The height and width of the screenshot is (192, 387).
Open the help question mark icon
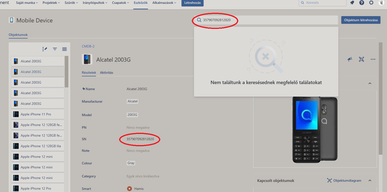click(x=361, y=3)
